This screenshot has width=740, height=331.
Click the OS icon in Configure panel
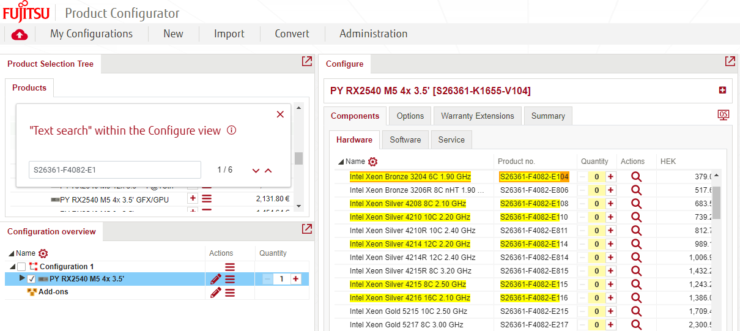pos(723,115)
